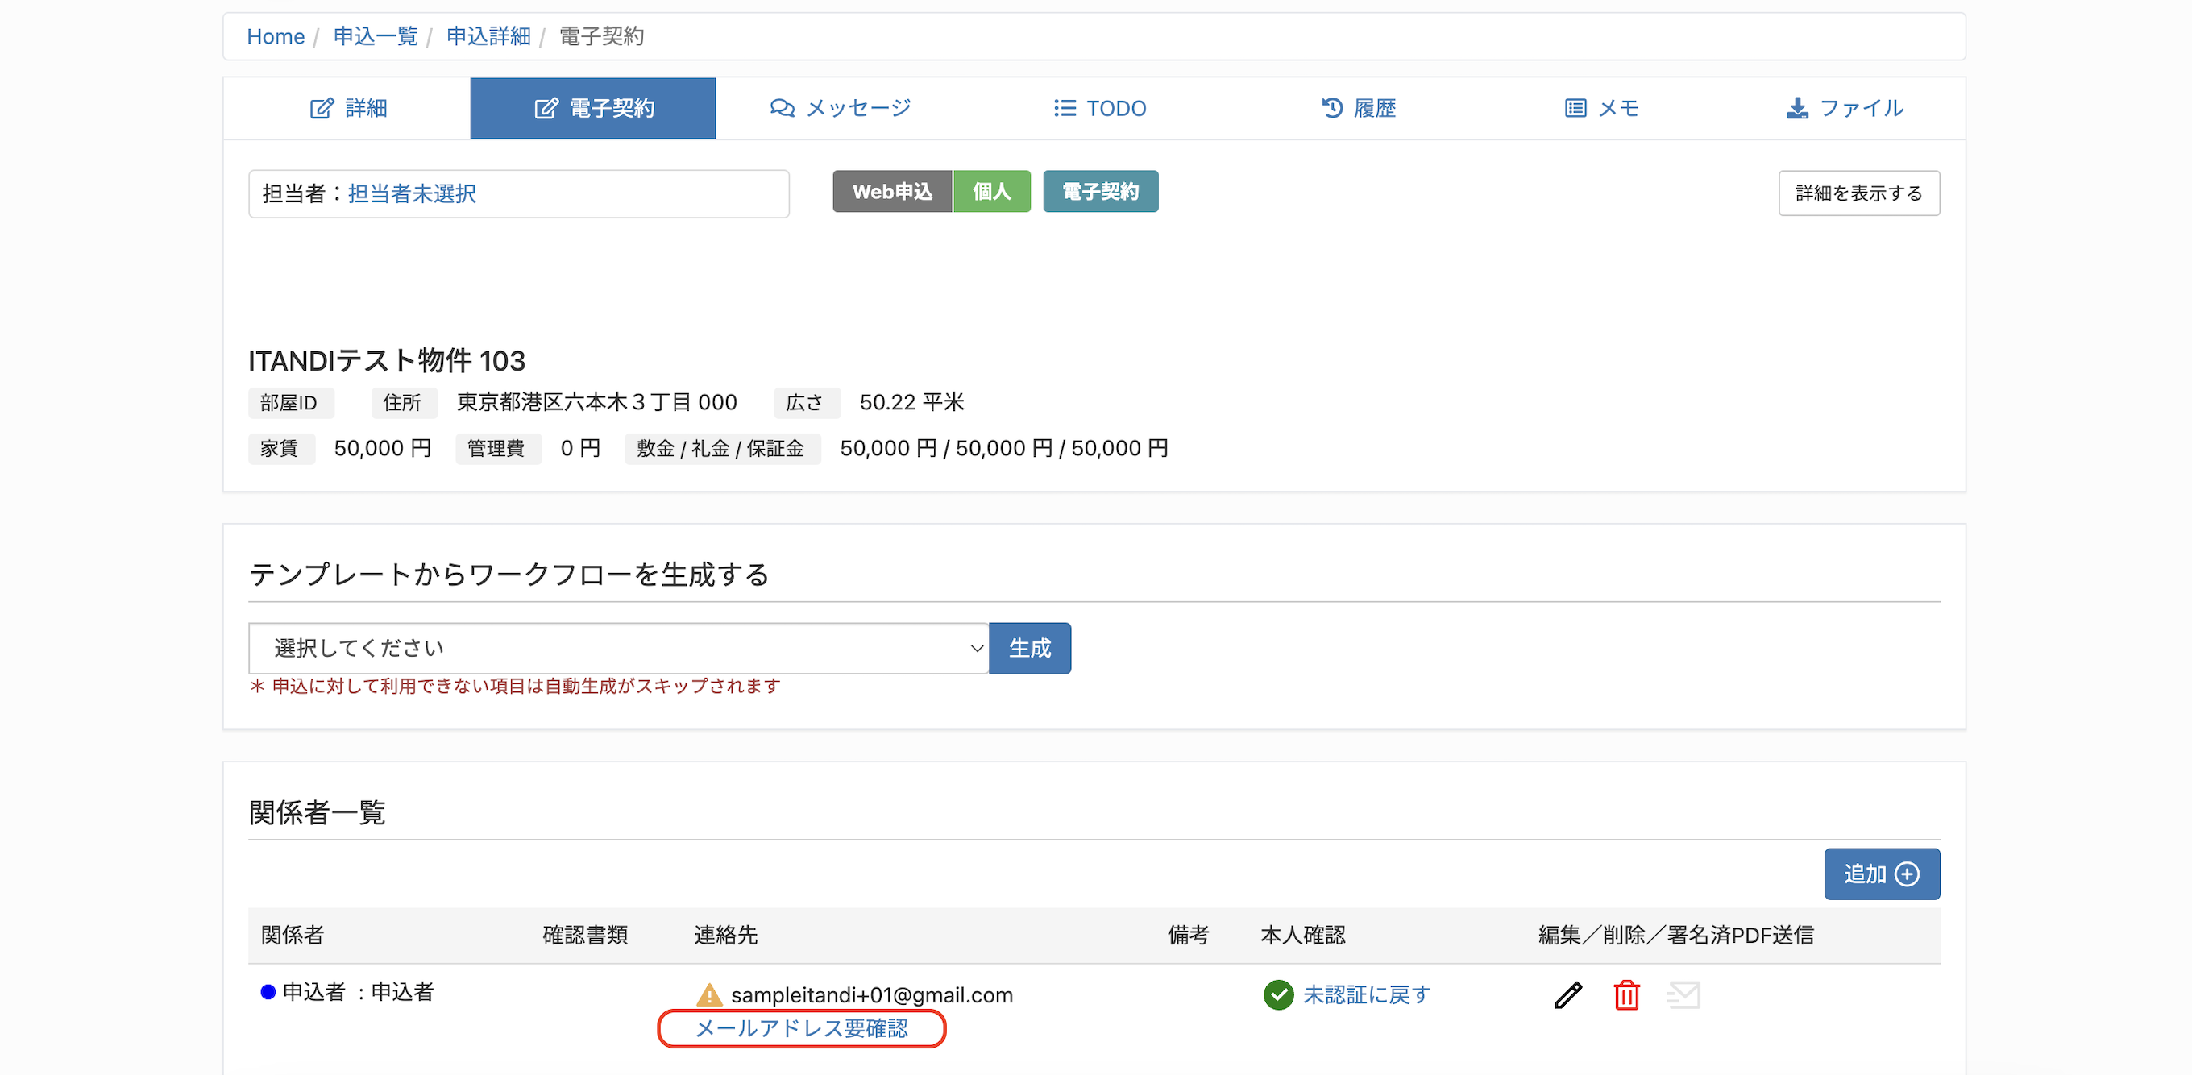The width and height of the screenshot is (2192, 1075).
Task: Click the orange warning triangle beside the email
Action: coord(709,994)
